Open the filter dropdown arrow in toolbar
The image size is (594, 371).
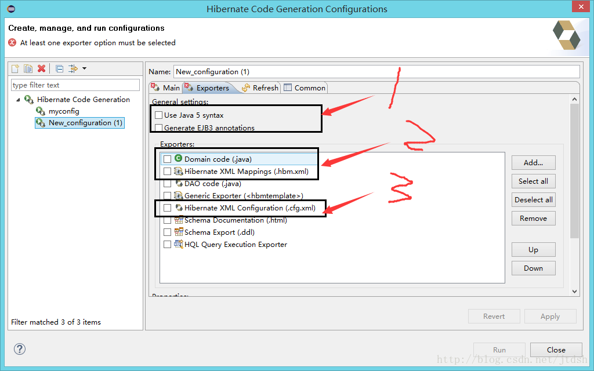(85, 68)
